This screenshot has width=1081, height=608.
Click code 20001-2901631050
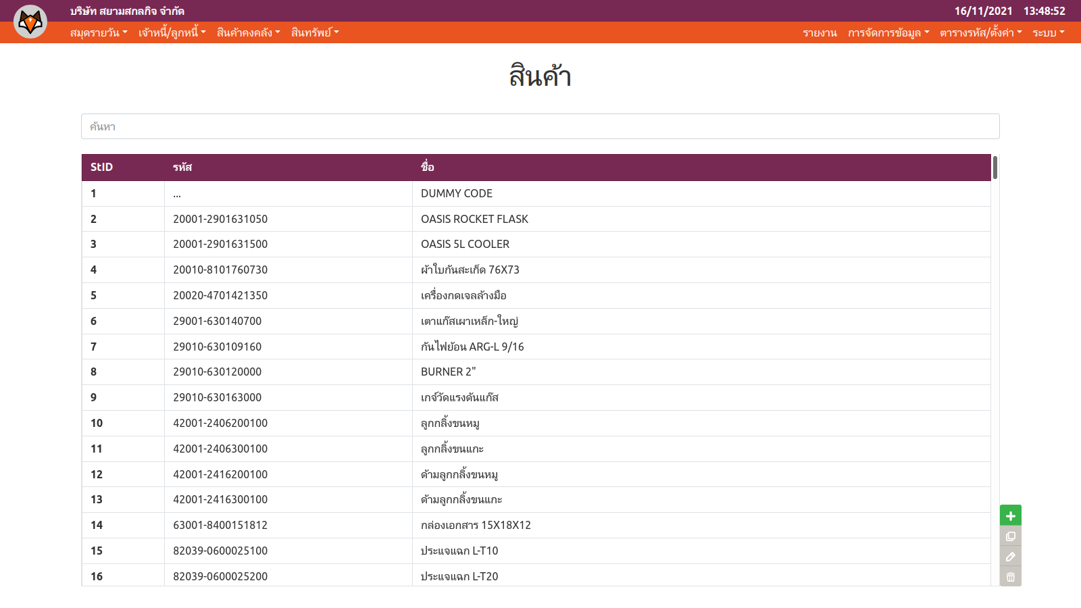(220, 219)
